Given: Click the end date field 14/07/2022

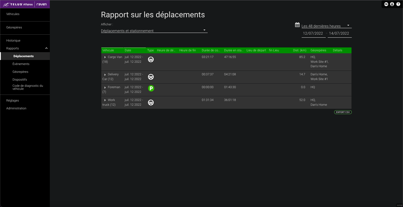Looking at the screenshot, I should (x=339, y=33).
